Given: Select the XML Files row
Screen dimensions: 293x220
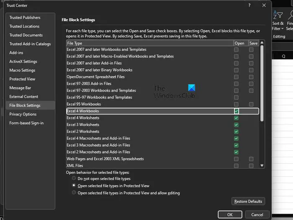Looking at the screenshot, I should coord(162,166).
